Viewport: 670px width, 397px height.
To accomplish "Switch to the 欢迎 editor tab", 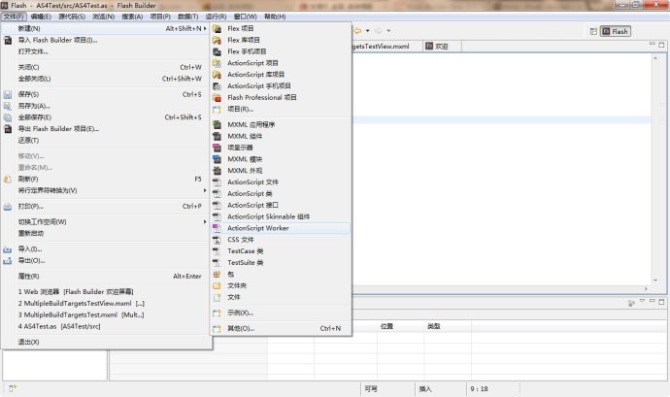I will 442,47.
